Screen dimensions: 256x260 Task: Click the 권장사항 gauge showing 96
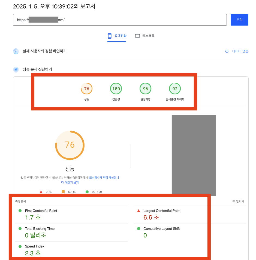(x=145, y=88)
